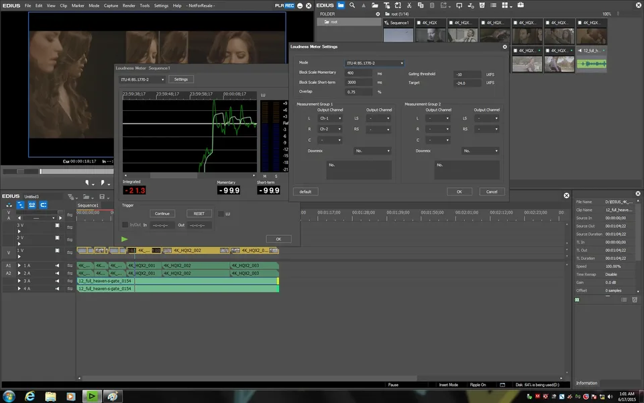Open the Mode dropdown in Loudness Meter Settings

click(x=374, y=63)
